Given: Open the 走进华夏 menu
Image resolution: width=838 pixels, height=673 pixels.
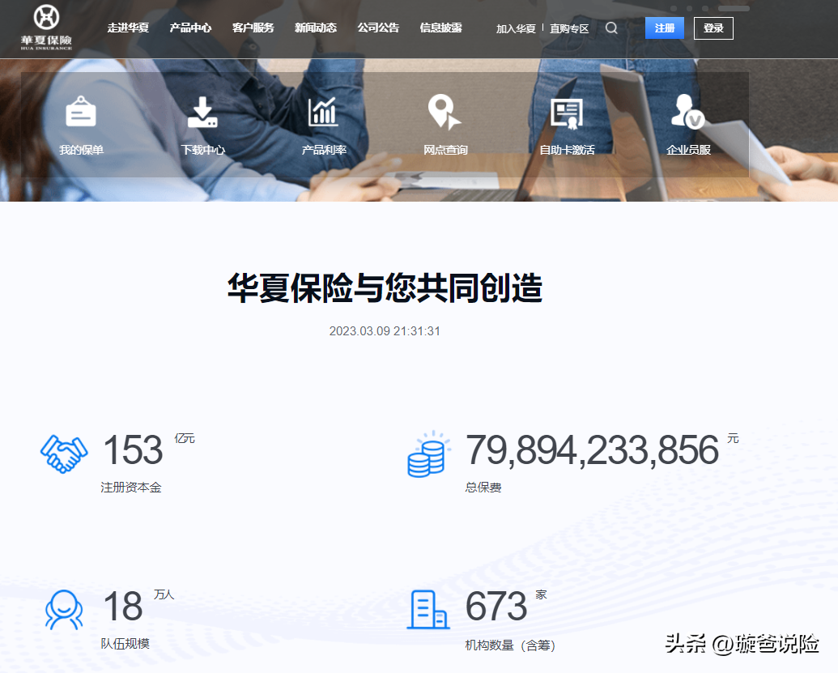Looking at the screenshot, I should pos(128,28).
